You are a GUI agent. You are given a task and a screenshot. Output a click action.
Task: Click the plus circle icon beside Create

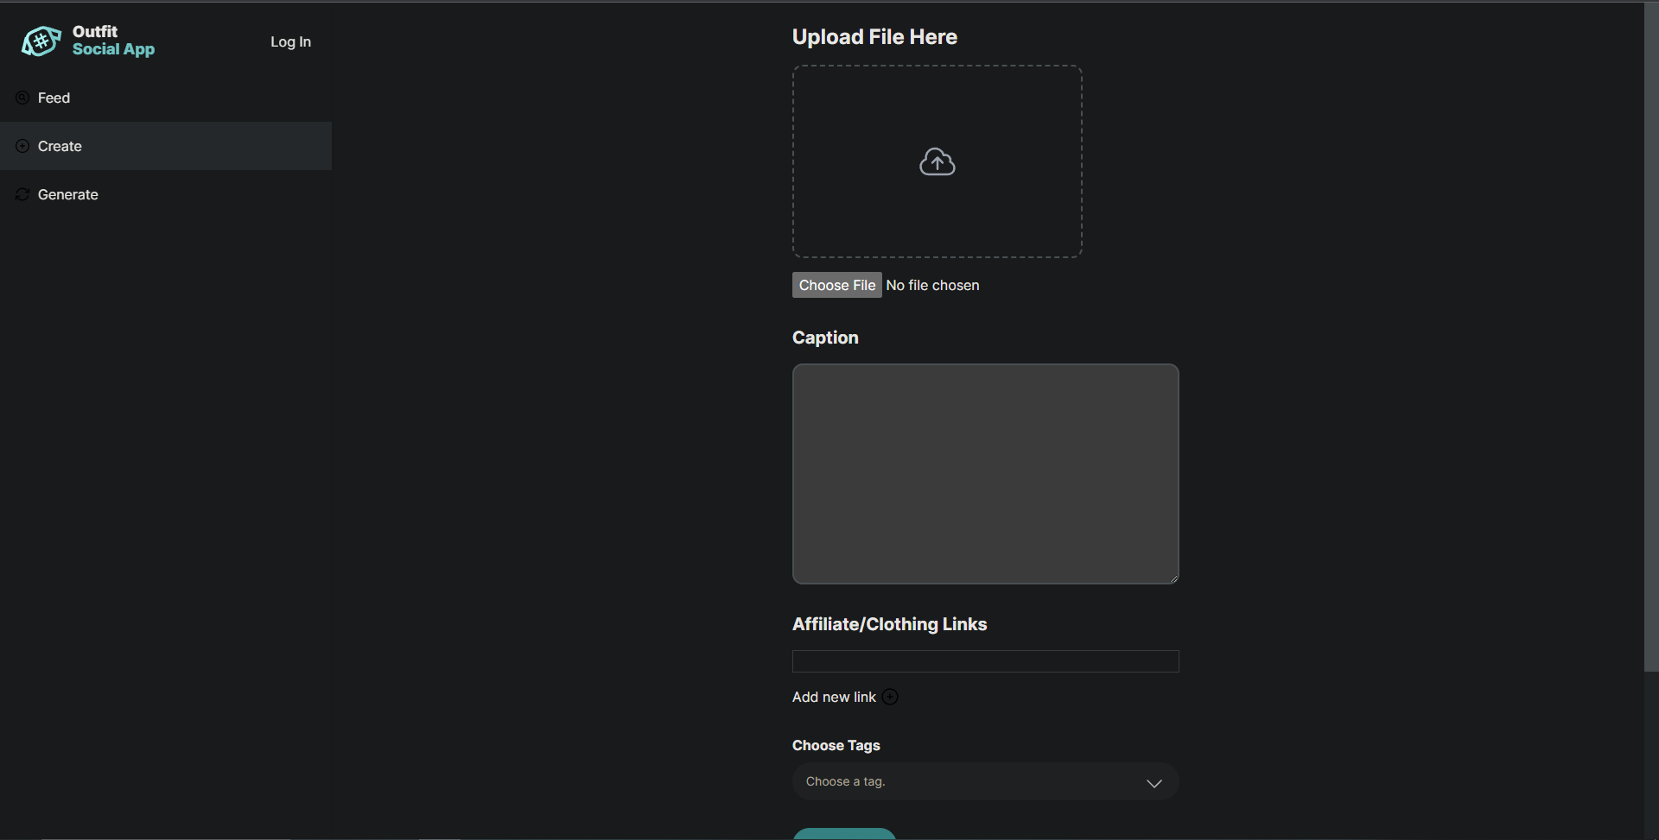(22, 145)
